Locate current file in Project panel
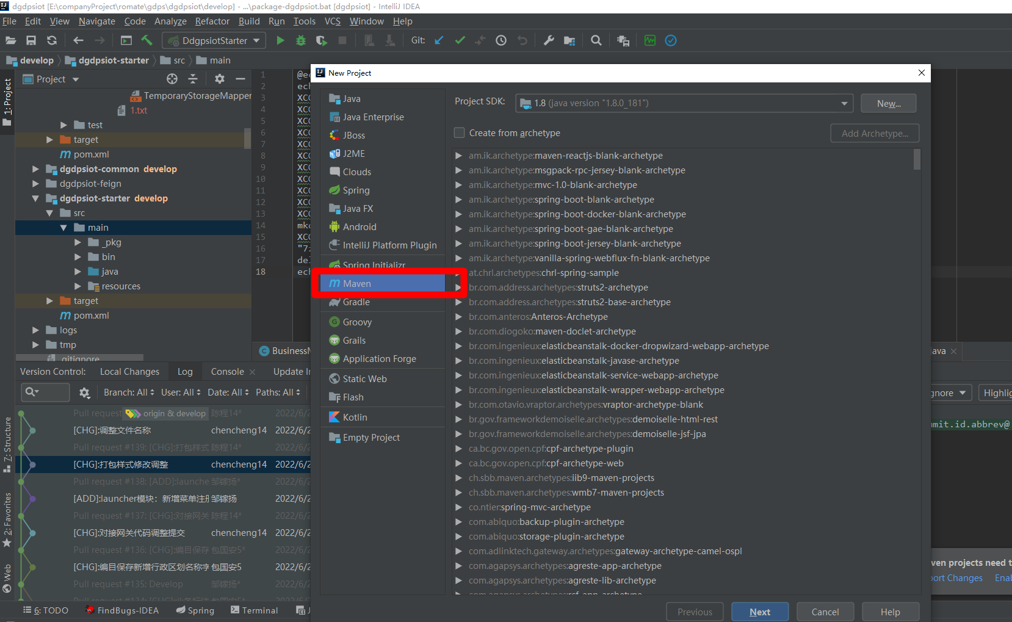This screenshot has width=1012, height=622. (172, 79)
